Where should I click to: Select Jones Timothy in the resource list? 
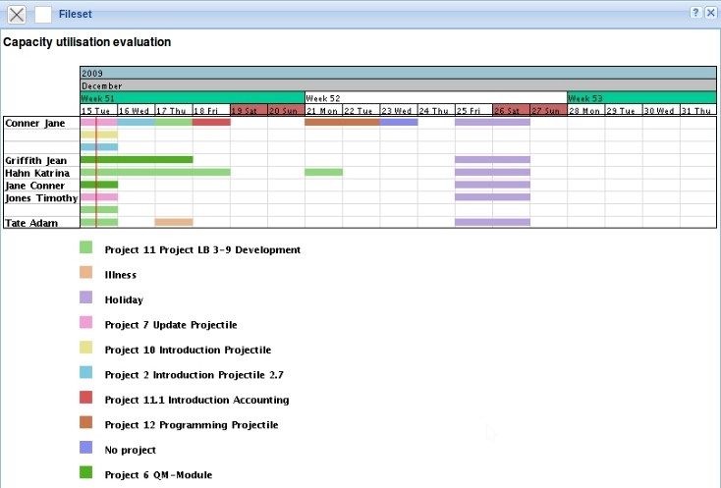[40, 198]
